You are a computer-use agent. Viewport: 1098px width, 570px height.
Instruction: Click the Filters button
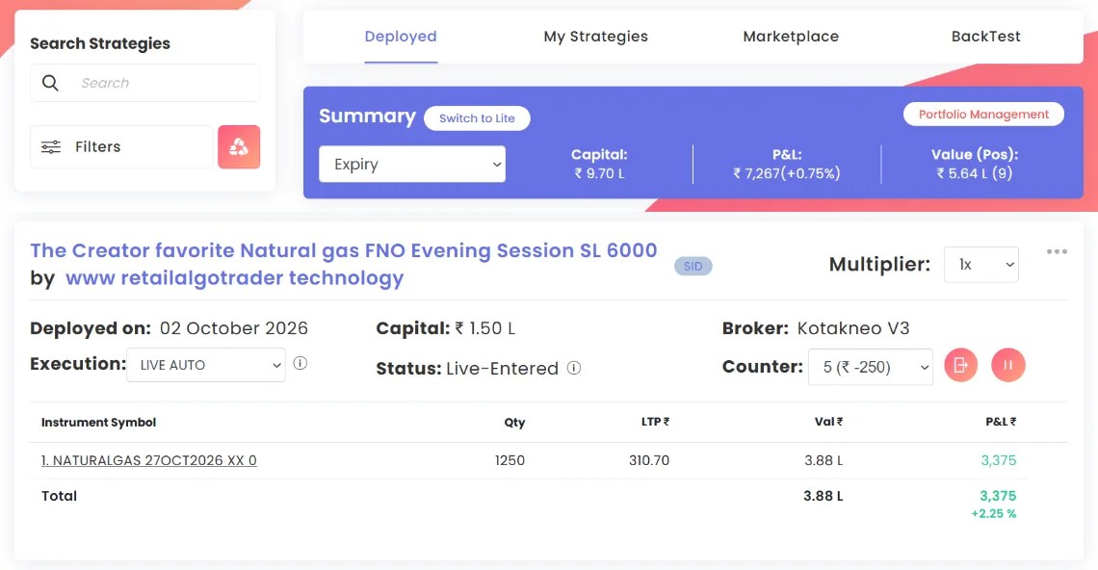point(122,147)
